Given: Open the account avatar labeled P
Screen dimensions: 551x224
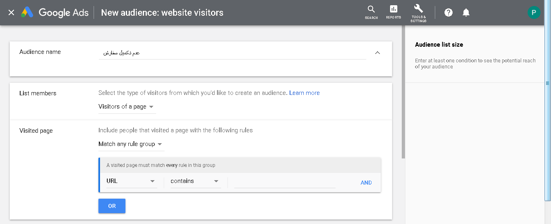Looking at the screenshot, I should pyautogui.click(x=534, y=12).
